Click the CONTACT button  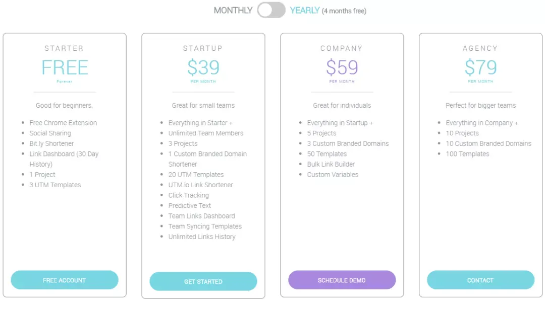[480, 280]
